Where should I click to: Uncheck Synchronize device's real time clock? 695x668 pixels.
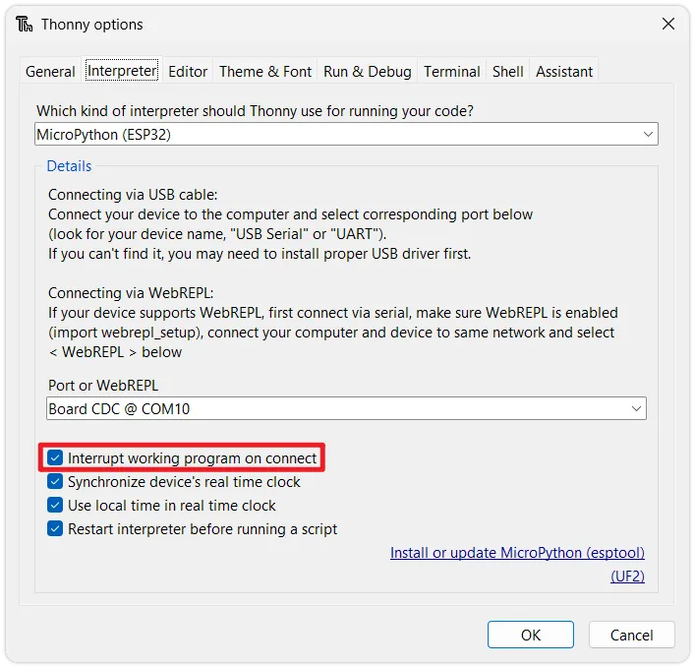click(x=56, y=482)
